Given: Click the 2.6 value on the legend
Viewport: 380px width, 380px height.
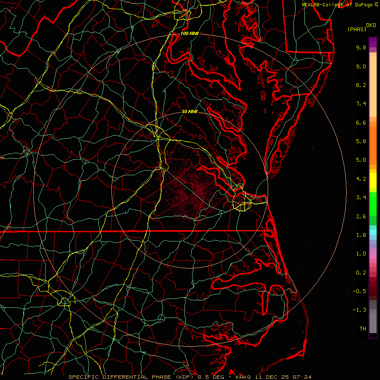Looking at the screenshot, I should point(361,216).
